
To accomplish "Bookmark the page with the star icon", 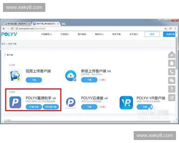I will pos(166,29).
